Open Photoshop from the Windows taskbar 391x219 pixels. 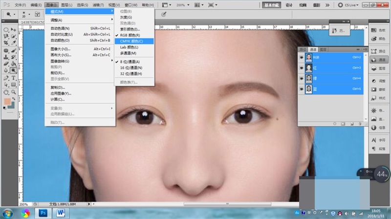43,213
